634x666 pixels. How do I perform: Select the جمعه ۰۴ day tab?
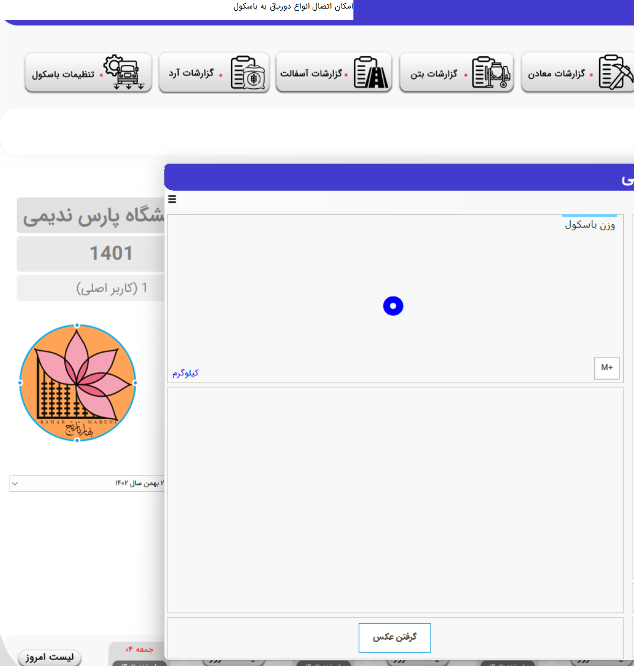(x=139, y=649)
